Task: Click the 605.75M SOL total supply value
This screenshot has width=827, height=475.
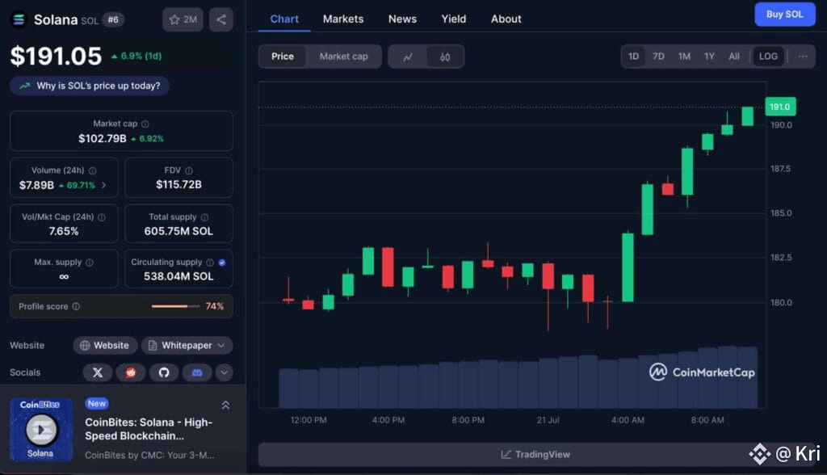Action: coord(178,231)
